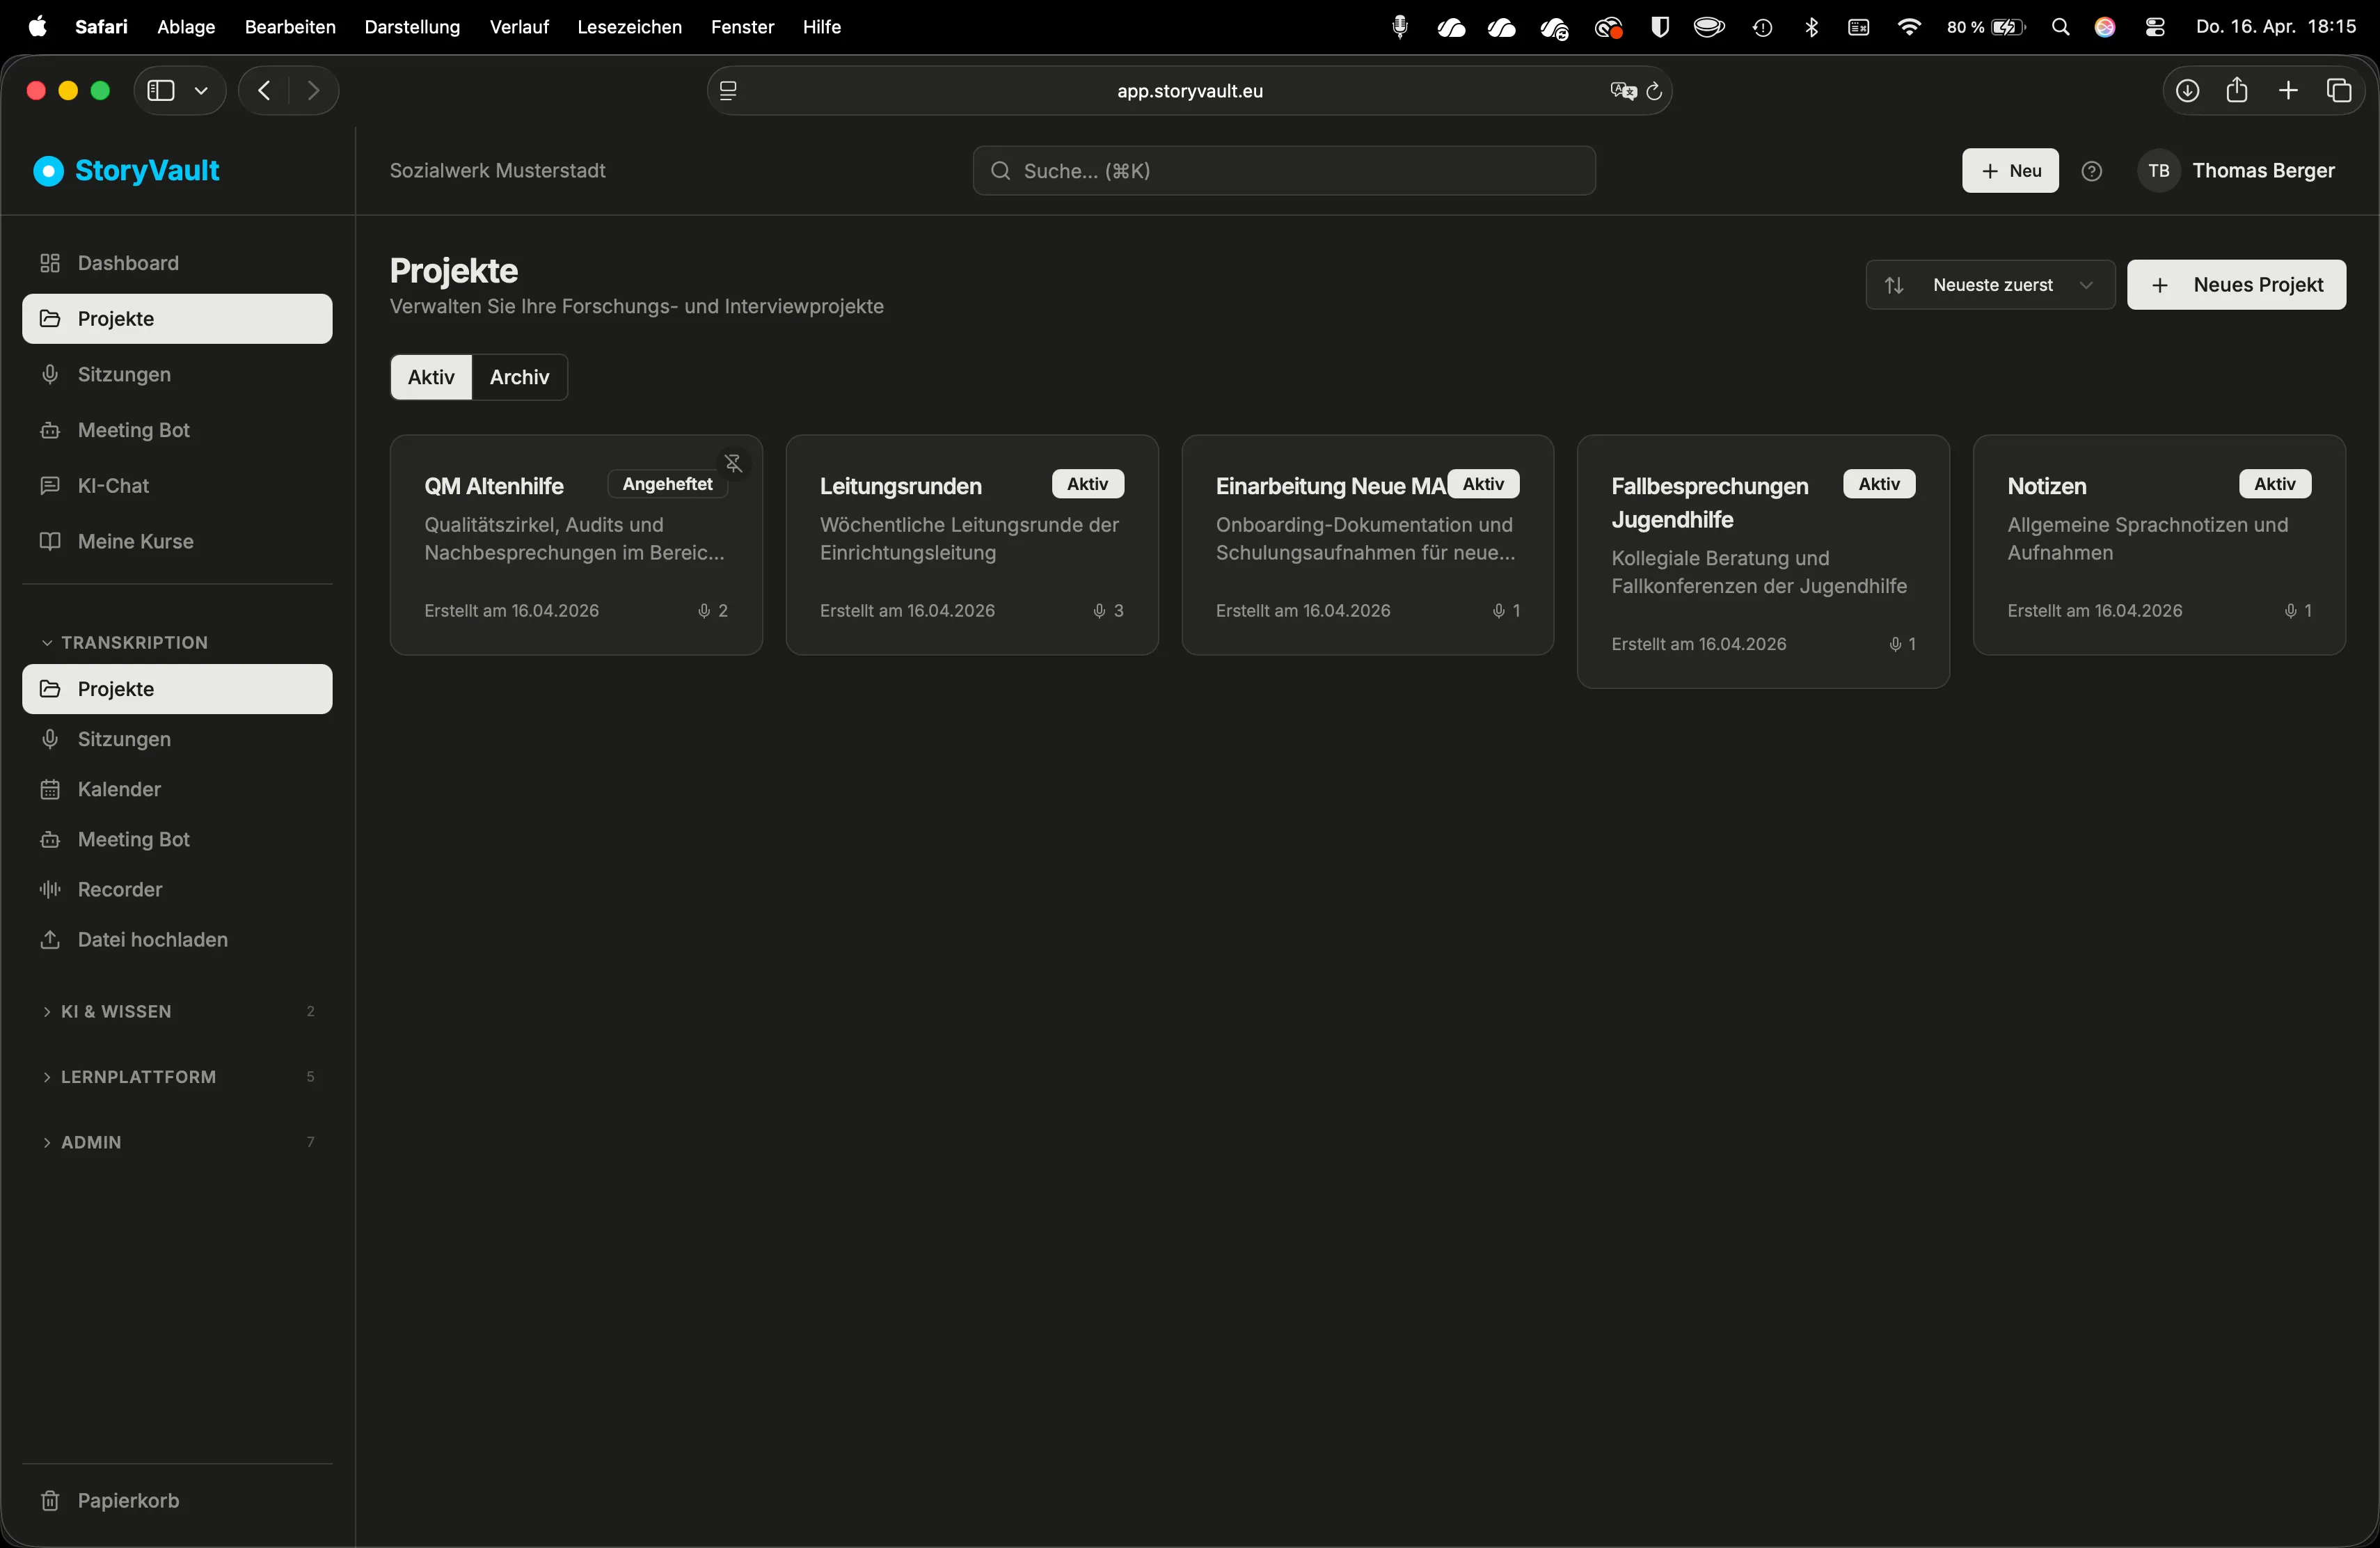
Task: Click the Safari reload page icon
Action: (x=1654, y=91)
